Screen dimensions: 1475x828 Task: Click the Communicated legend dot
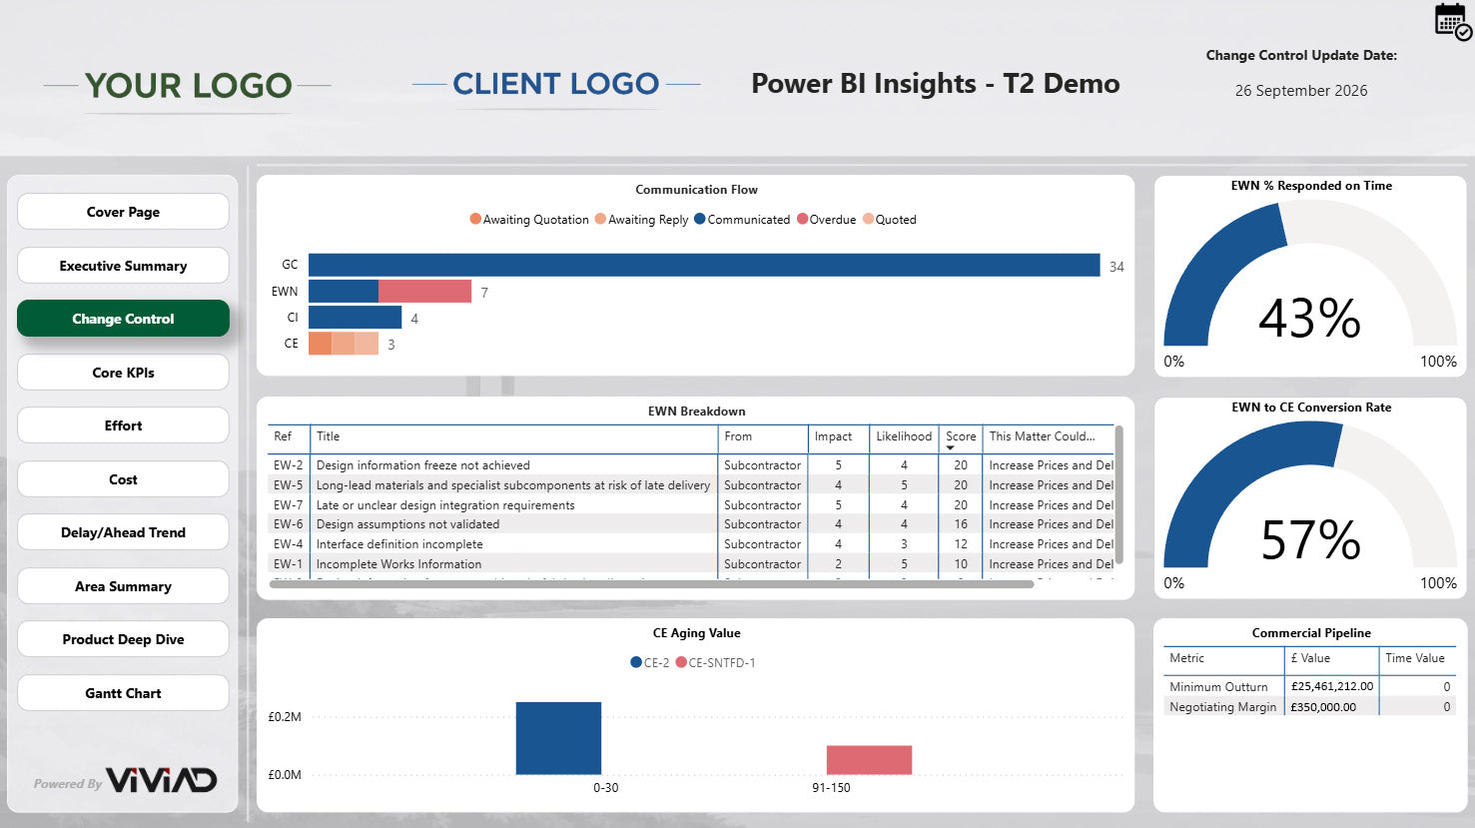click(x=700, y=220)
